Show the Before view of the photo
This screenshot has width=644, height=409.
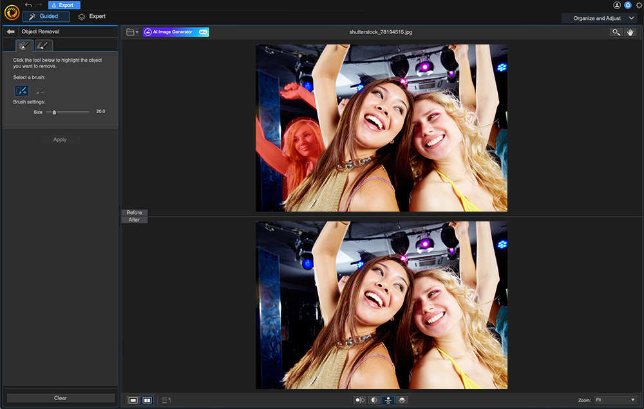135,212
